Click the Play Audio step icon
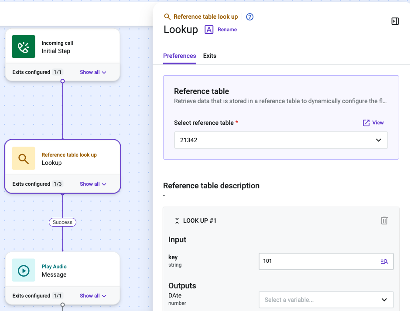This screenshot has height=311, width=410. point(24,270)
